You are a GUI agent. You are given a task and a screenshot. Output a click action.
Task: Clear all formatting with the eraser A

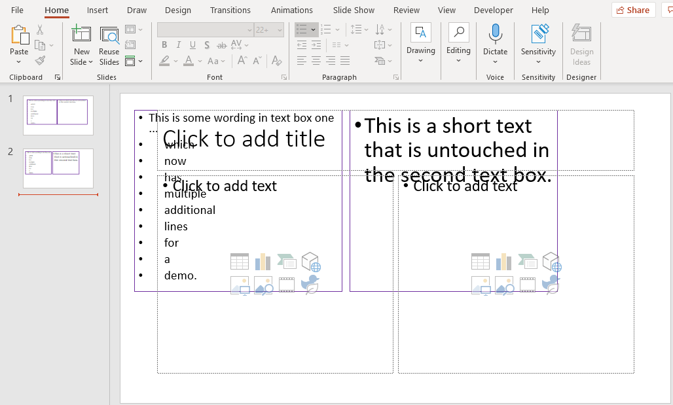coord(277,60)
